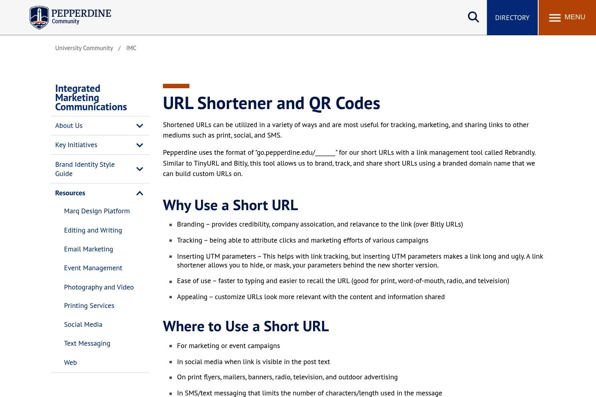Click the 'In SMS/text messaging' bullet
Image resolution: width=596 pixels, height=397 pixels.
pos(309,393)
